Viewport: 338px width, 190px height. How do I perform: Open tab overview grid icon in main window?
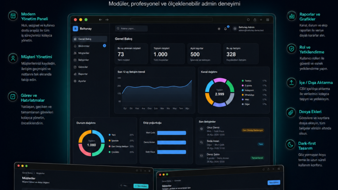point(268,20)
